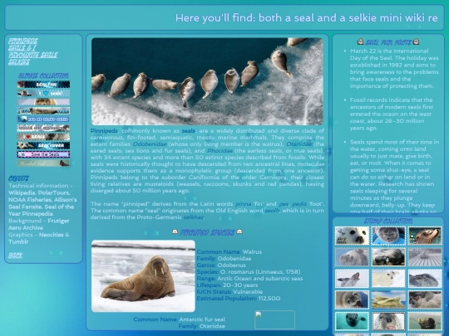Click the Back link in sidebar

(x=16, y=256)
